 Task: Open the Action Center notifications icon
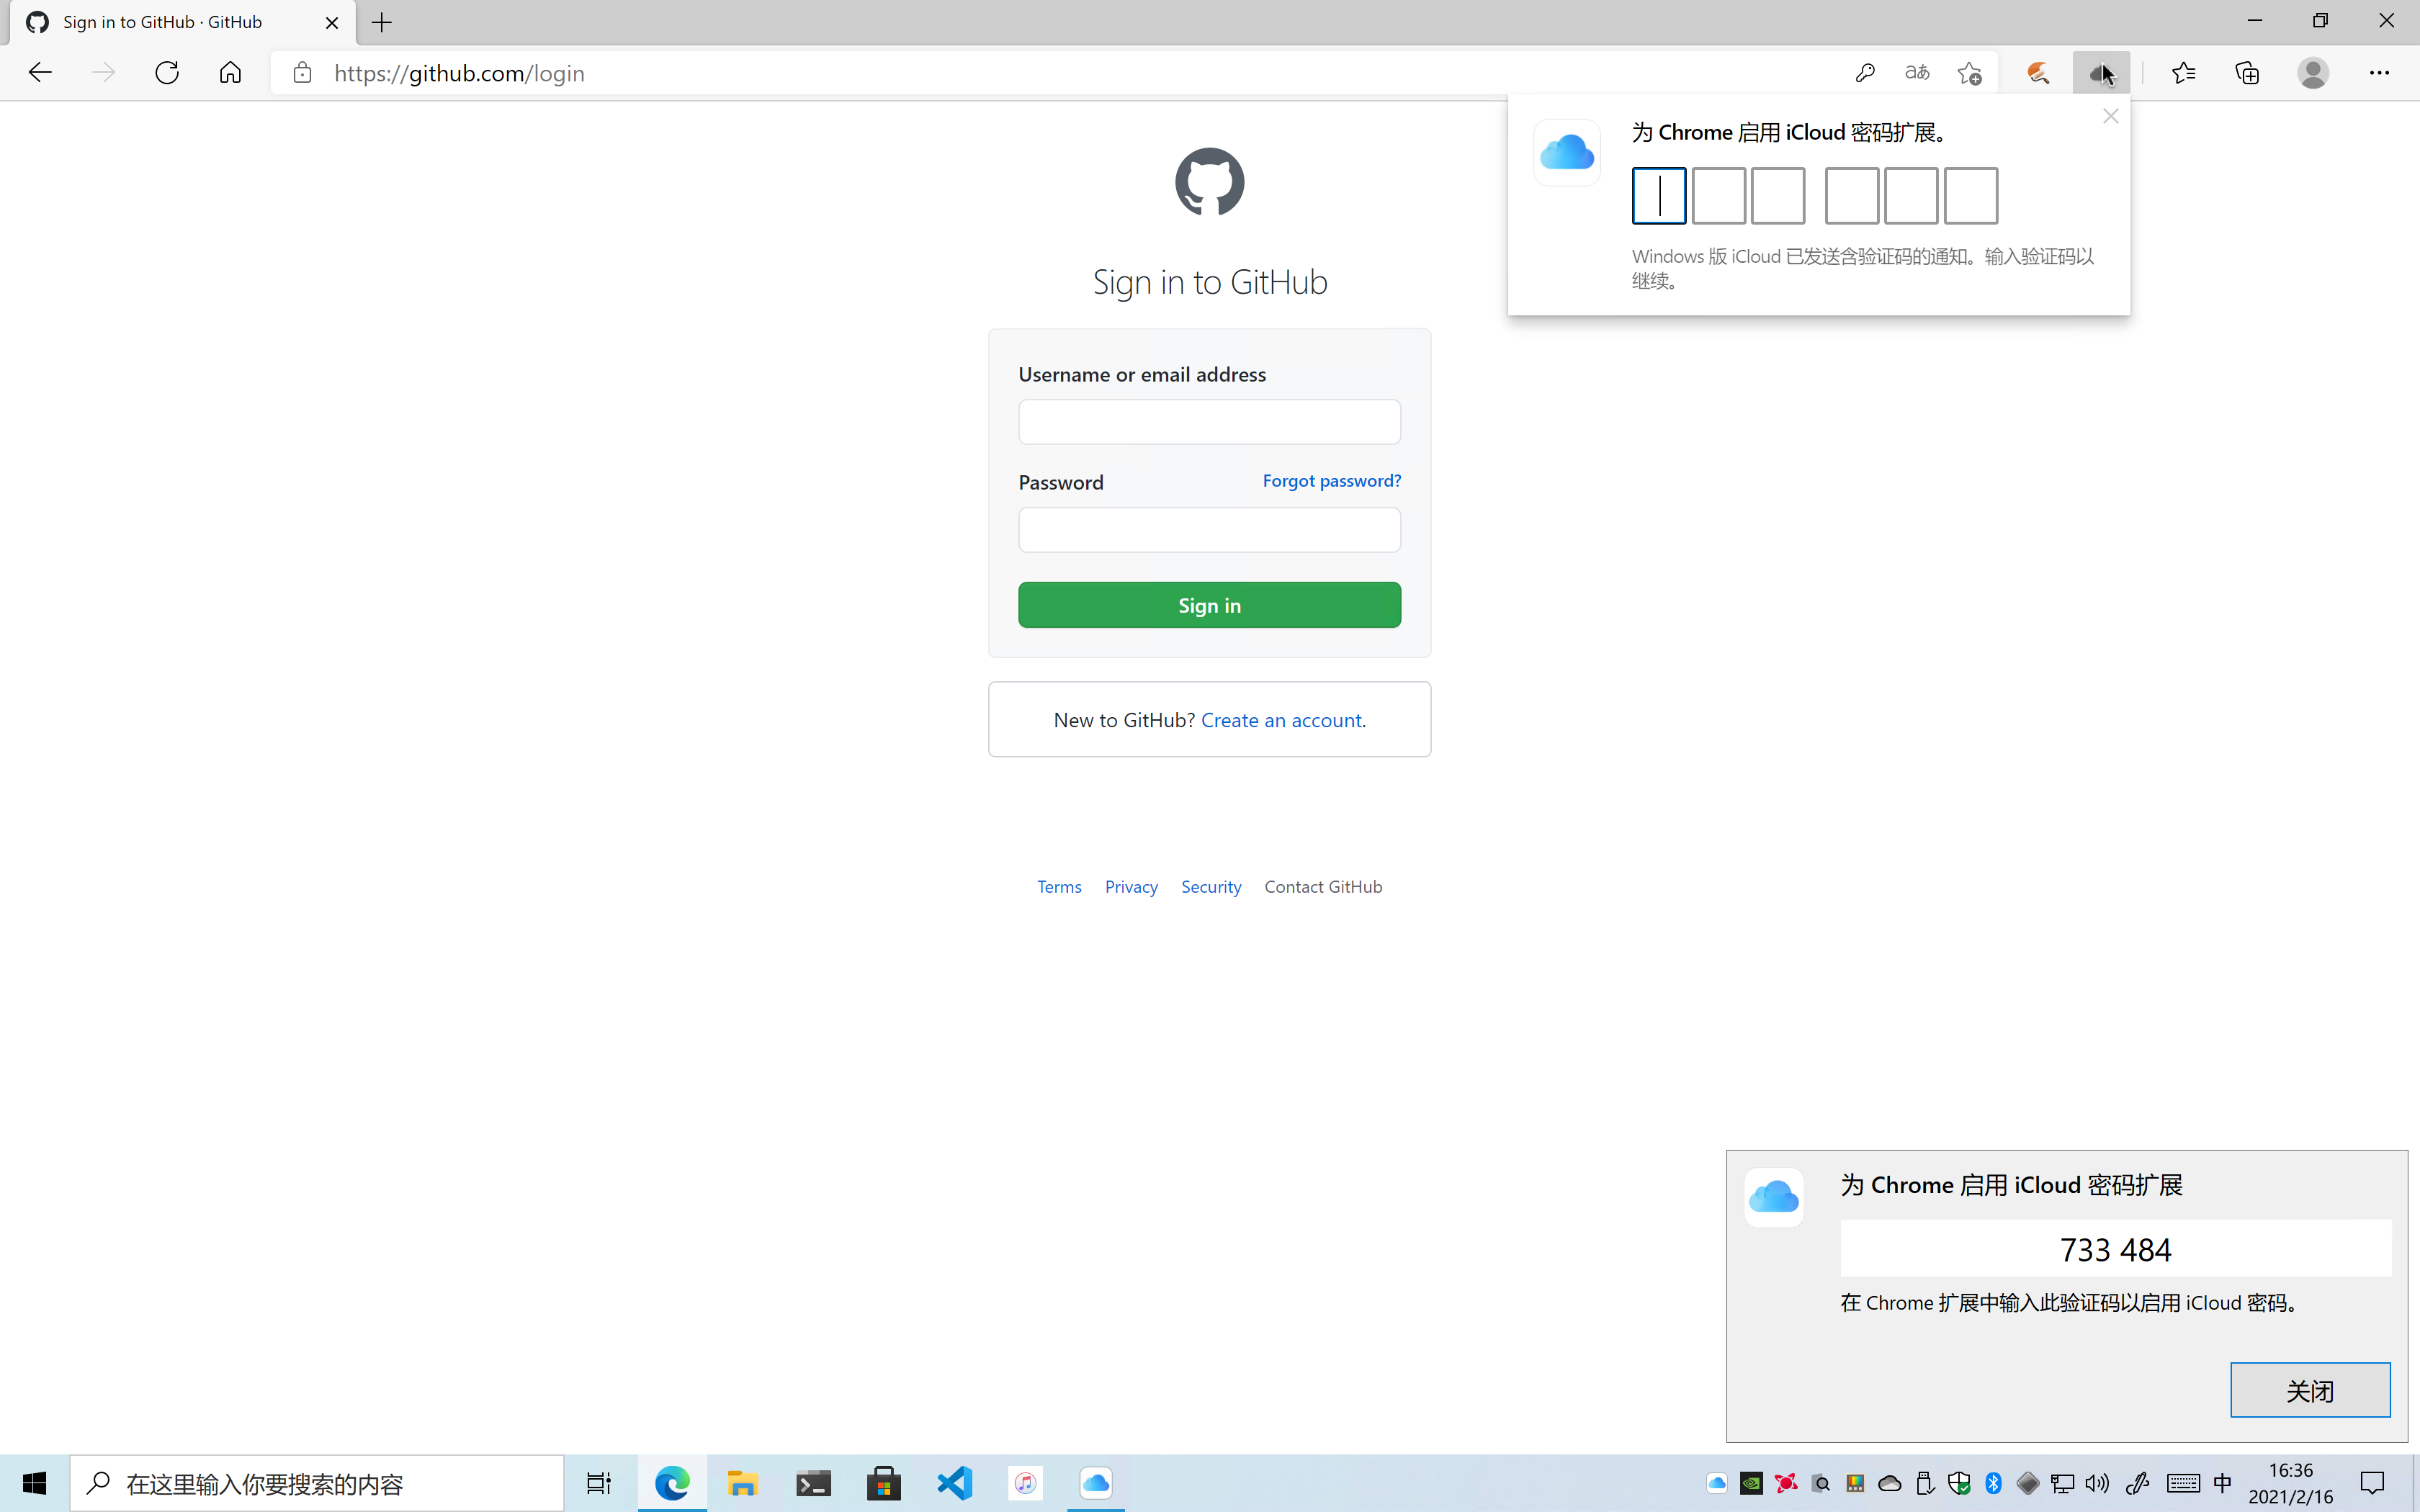click(2373, 1484)
